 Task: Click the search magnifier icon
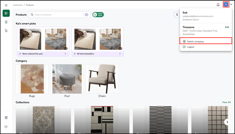tap(32, 14)
